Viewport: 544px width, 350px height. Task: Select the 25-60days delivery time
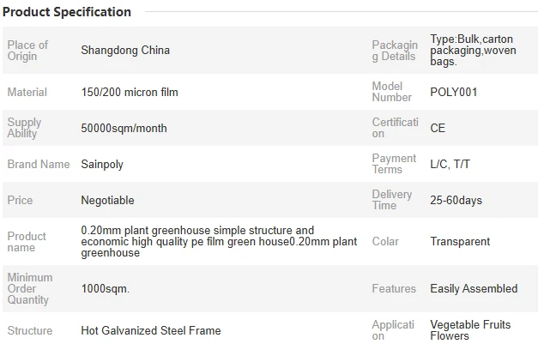(456, 201)
